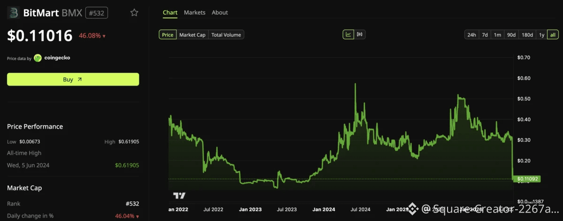Switch to line chart view icon
Viewport: 563px width, 221px height.
349,35
